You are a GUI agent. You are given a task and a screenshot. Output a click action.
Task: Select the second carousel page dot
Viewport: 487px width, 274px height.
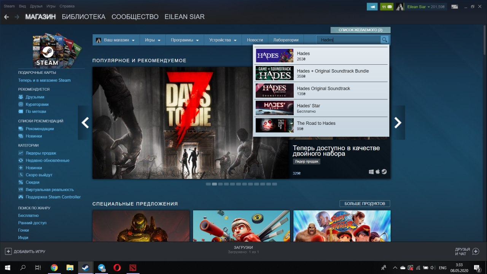pos(214,184)
